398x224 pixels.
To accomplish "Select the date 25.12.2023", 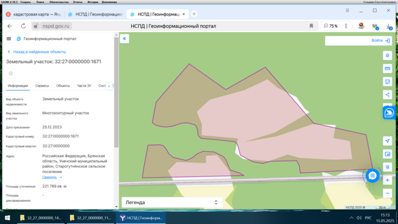I will click(x=52, y=127).
